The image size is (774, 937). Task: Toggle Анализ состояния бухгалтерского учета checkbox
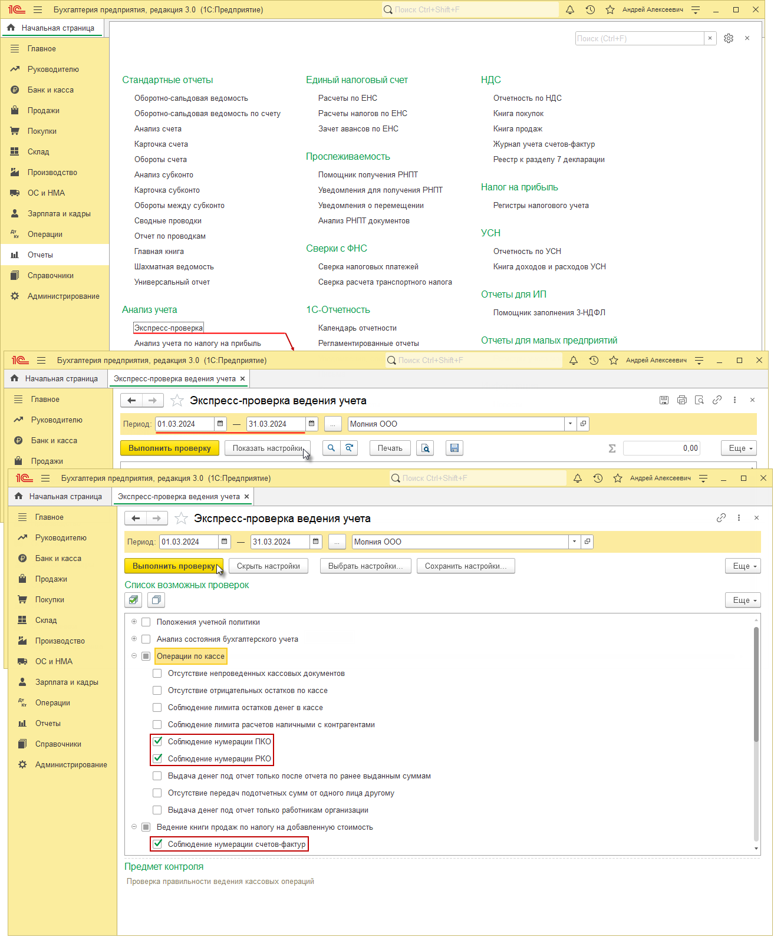coord(146,639)
